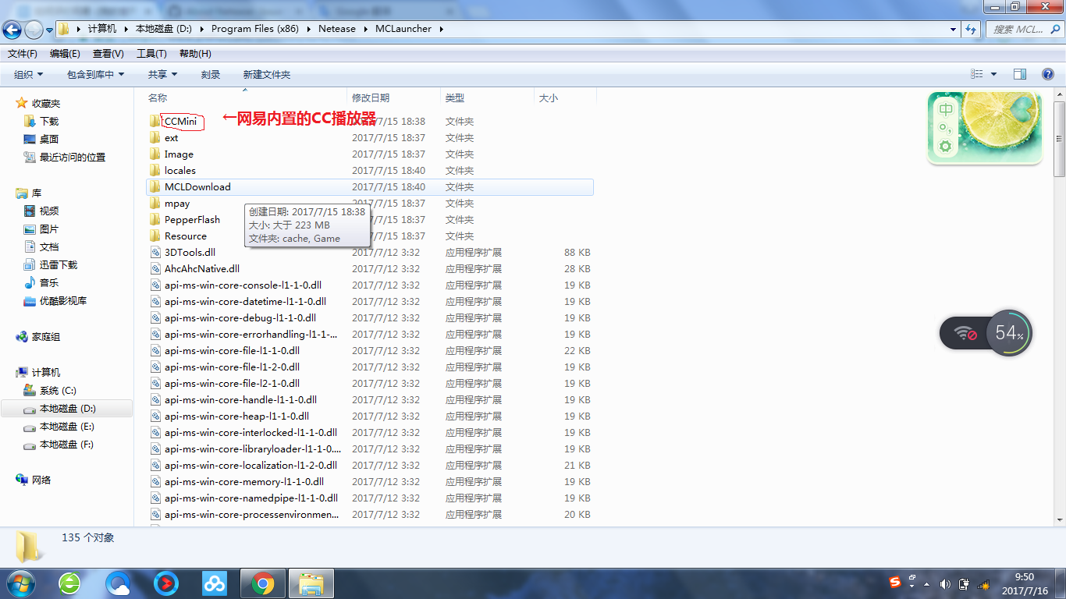Select the PepperFlash folder name
This screenshot has width=1066, height=599.
pyautogui.click(x=192, y=220)
